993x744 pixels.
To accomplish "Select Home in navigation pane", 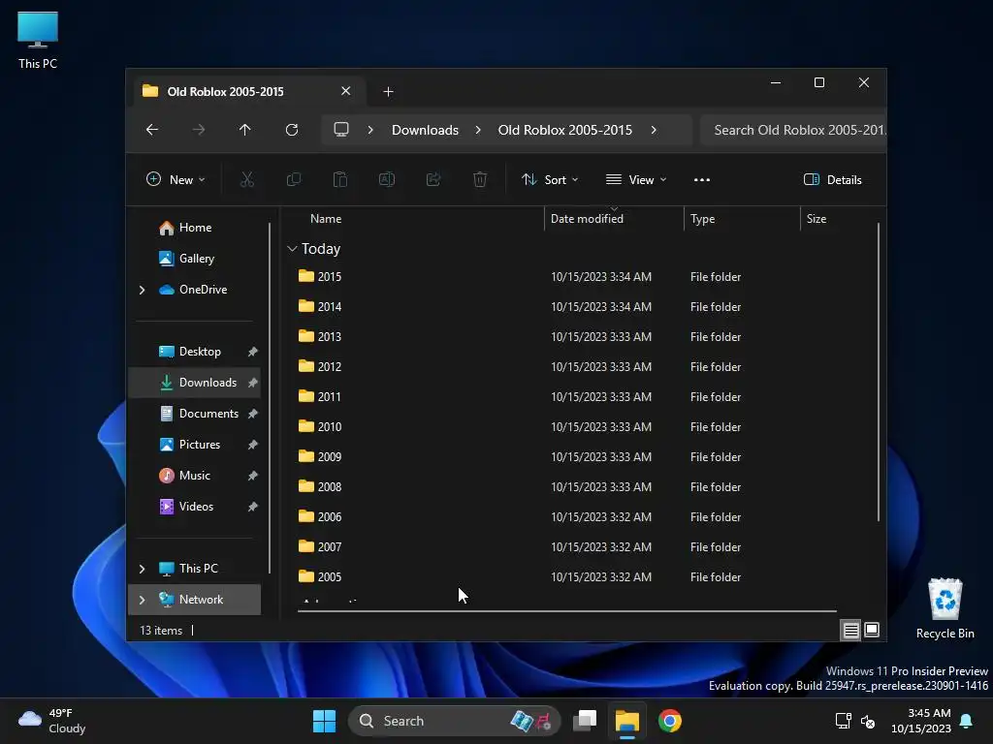I will [x=195, y=228].
